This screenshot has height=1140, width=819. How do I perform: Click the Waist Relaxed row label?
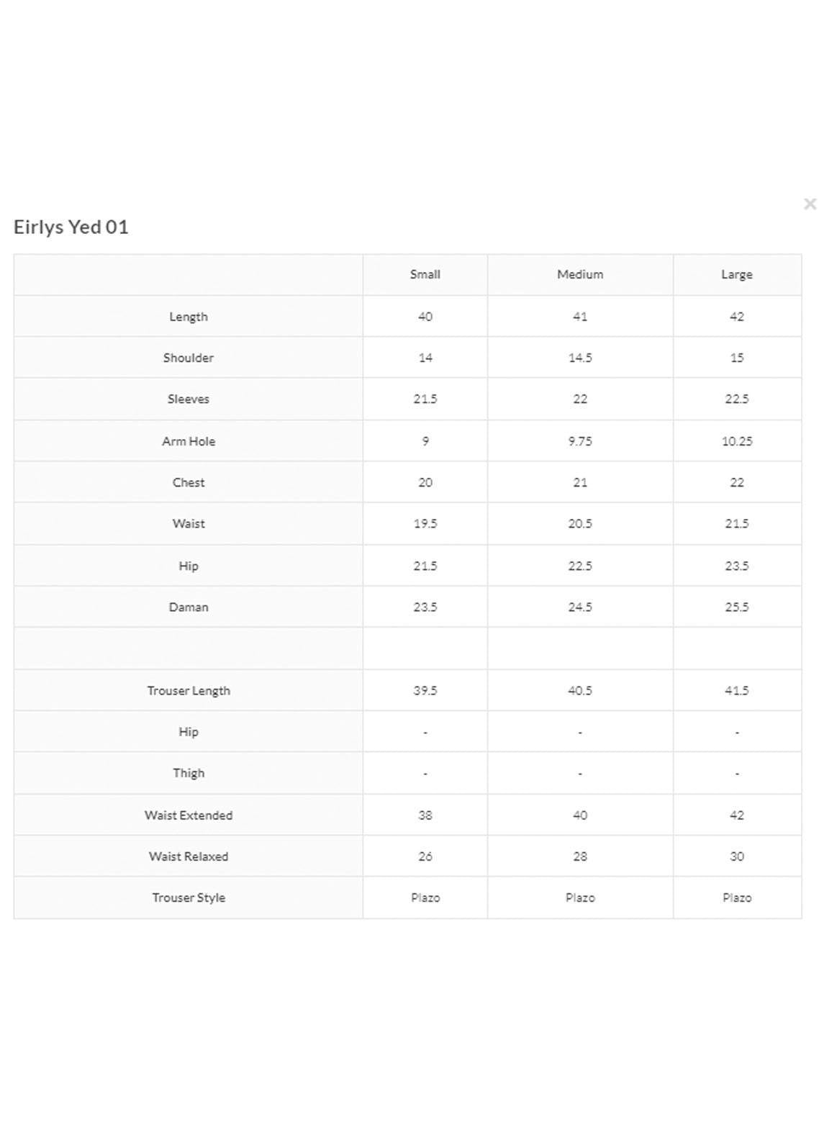coord(189,856)
